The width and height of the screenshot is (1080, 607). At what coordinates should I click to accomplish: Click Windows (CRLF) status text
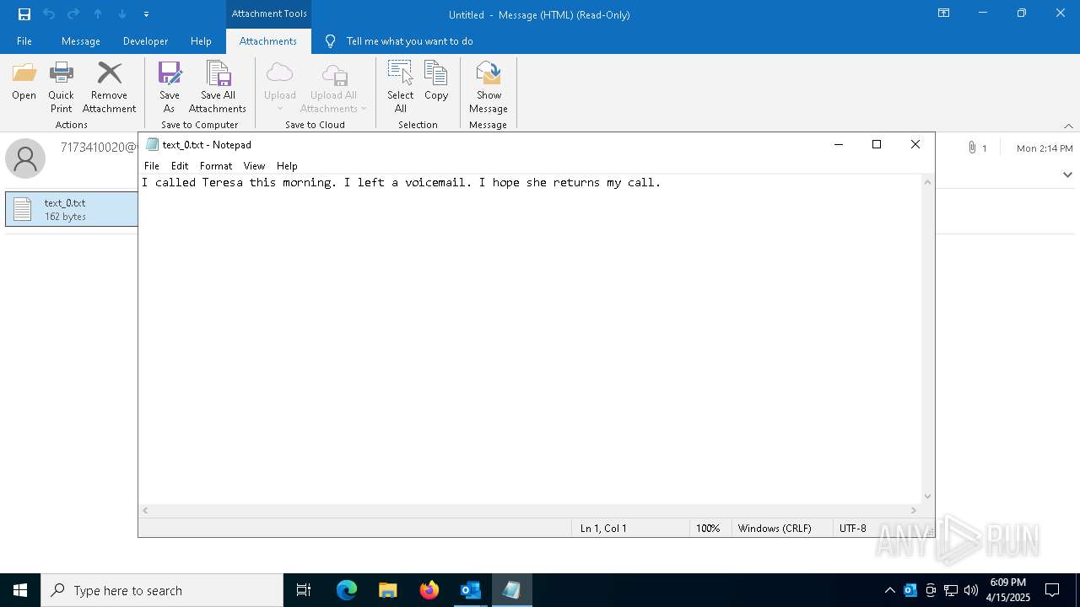[x=775, y=529]
